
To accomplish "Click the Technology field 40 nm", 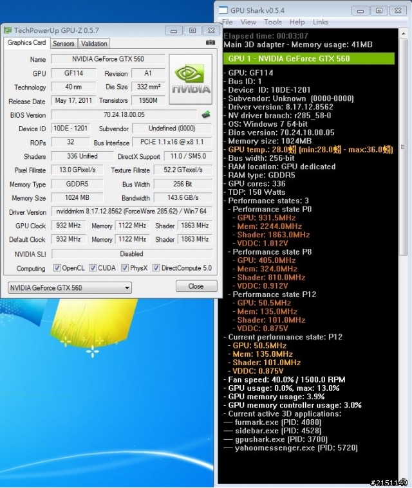I will click(73, 87).
